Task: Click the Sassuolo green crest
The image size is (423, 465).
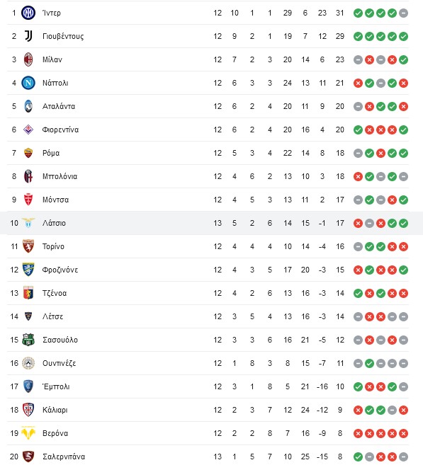Action: [28, 340]
